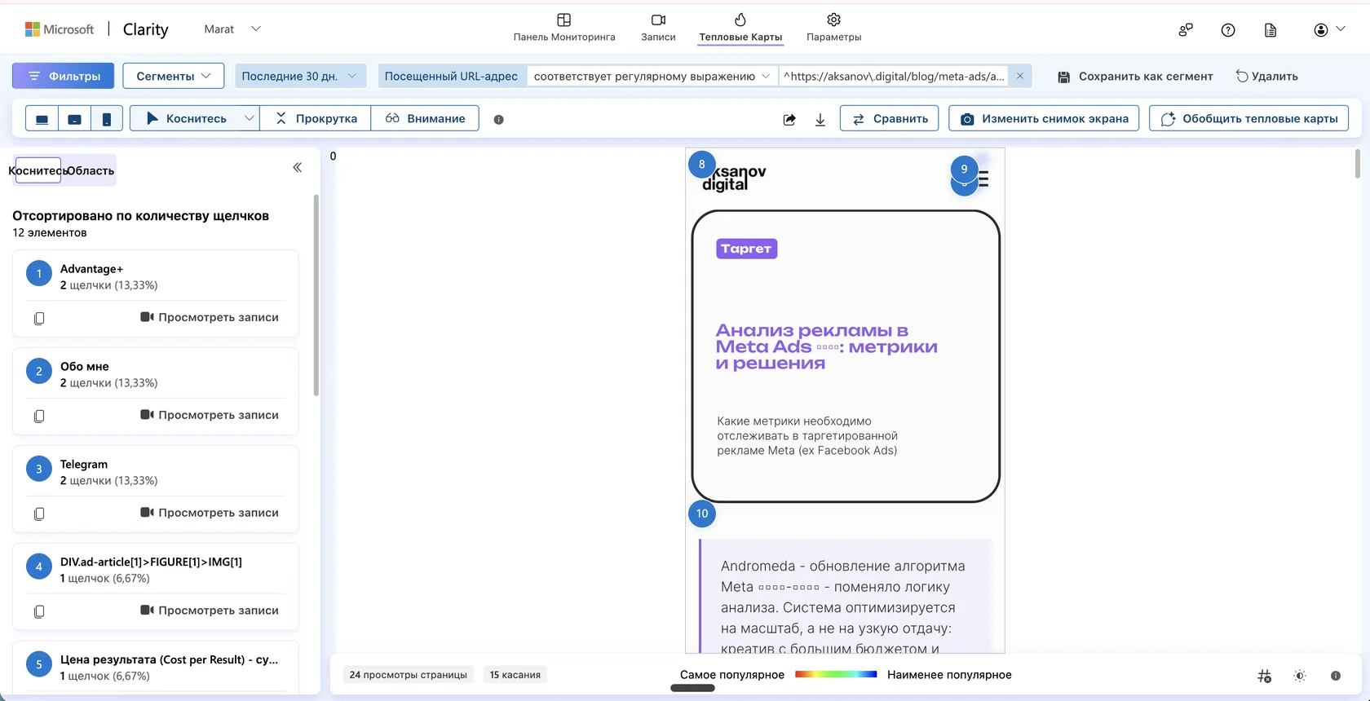
Task: Click the Удалить filters button
Action: coord(1267,76)
